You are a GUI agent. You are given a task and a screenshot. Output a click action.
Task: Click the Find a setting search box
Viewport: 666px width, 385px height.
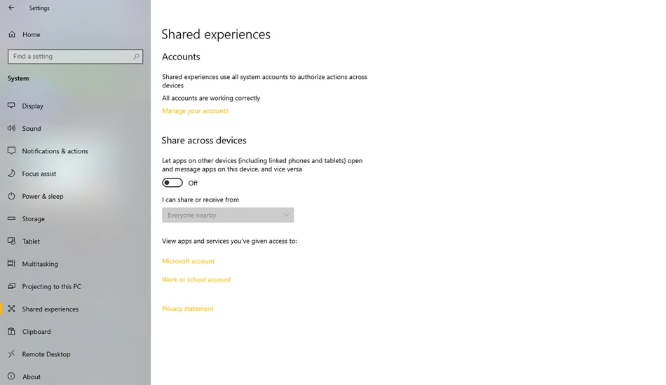click(x=75, y=57)
